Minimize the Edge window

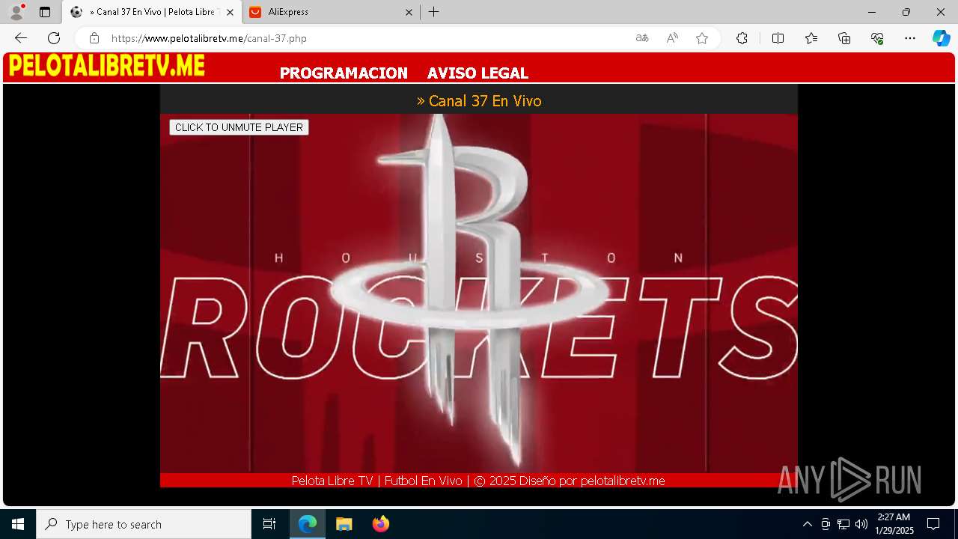872,12
